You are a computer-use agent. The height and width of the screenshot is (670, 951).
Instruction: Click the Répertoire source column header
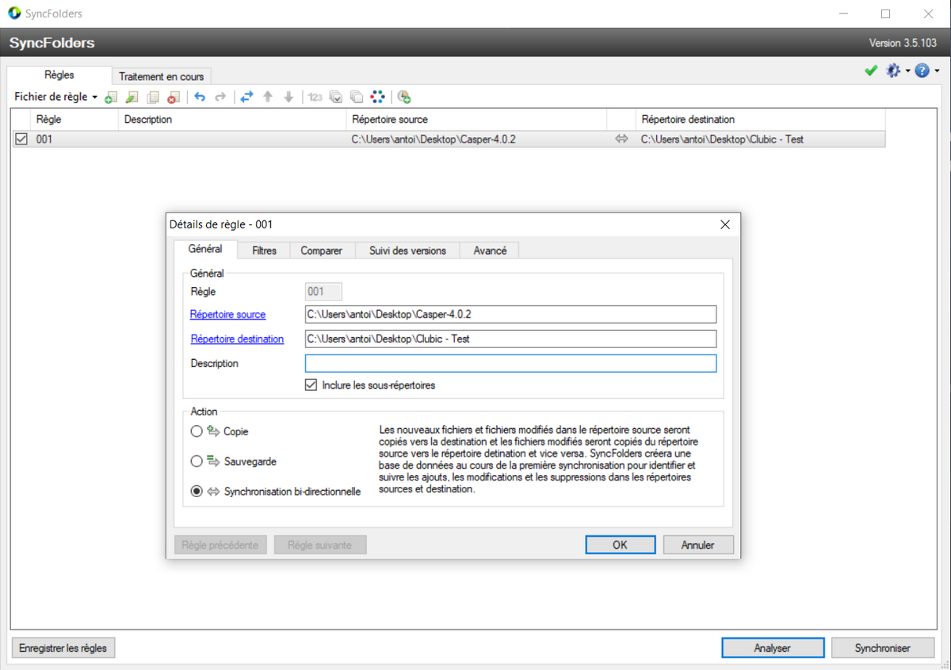pos(476,120)
